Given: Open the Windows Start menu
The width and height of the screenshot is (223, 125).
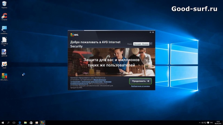Looking at the screenshot, I should pyautogui.click(x=3, y=123).
